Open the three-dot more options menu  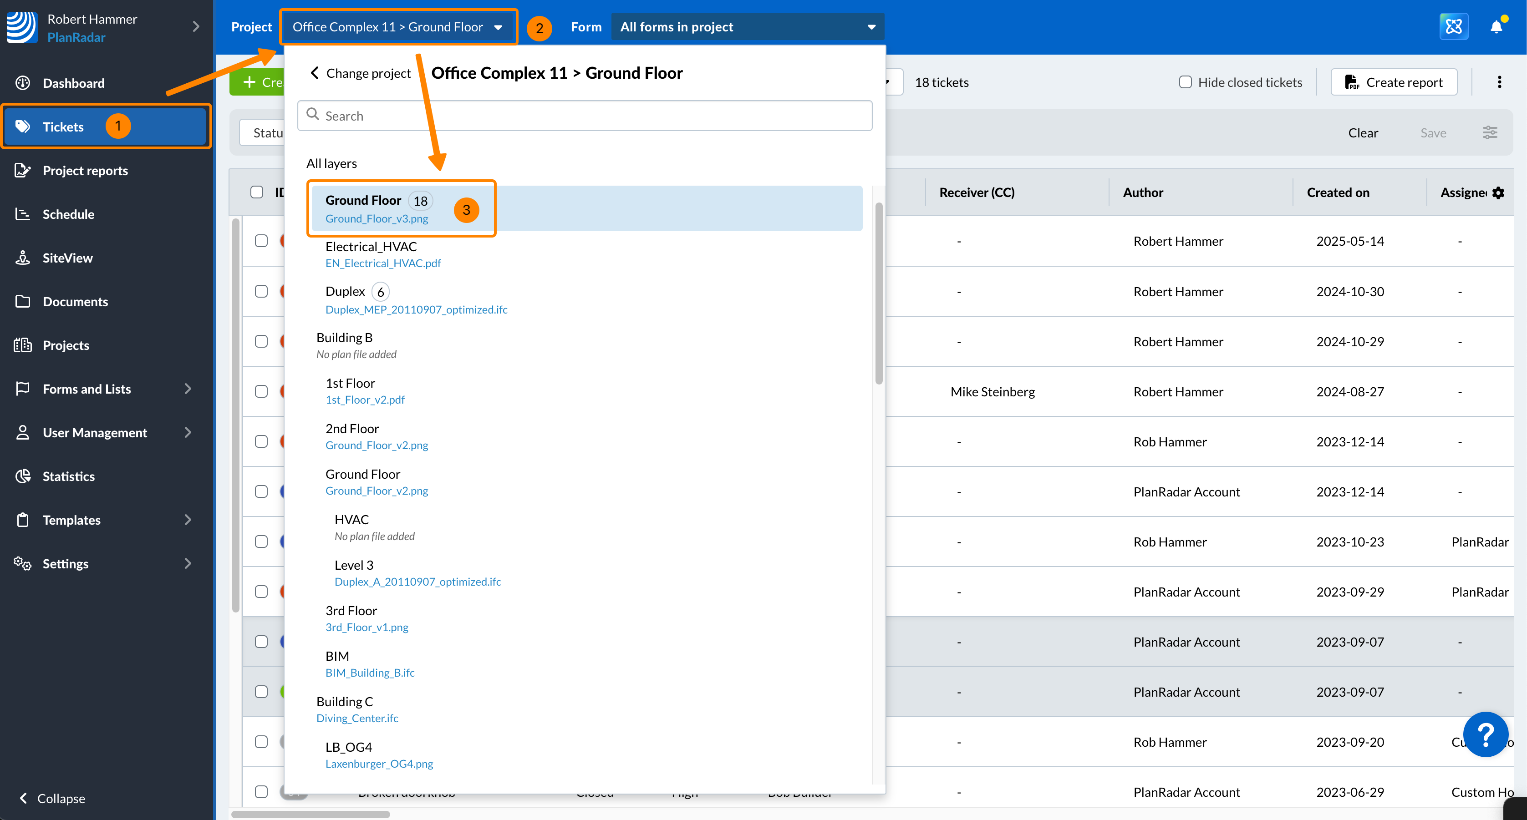coord(1499,82)
